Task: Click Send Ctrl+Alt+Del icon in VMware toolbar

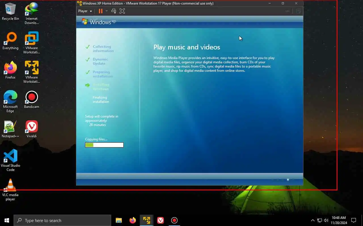Action: click(x=114, y=11)
